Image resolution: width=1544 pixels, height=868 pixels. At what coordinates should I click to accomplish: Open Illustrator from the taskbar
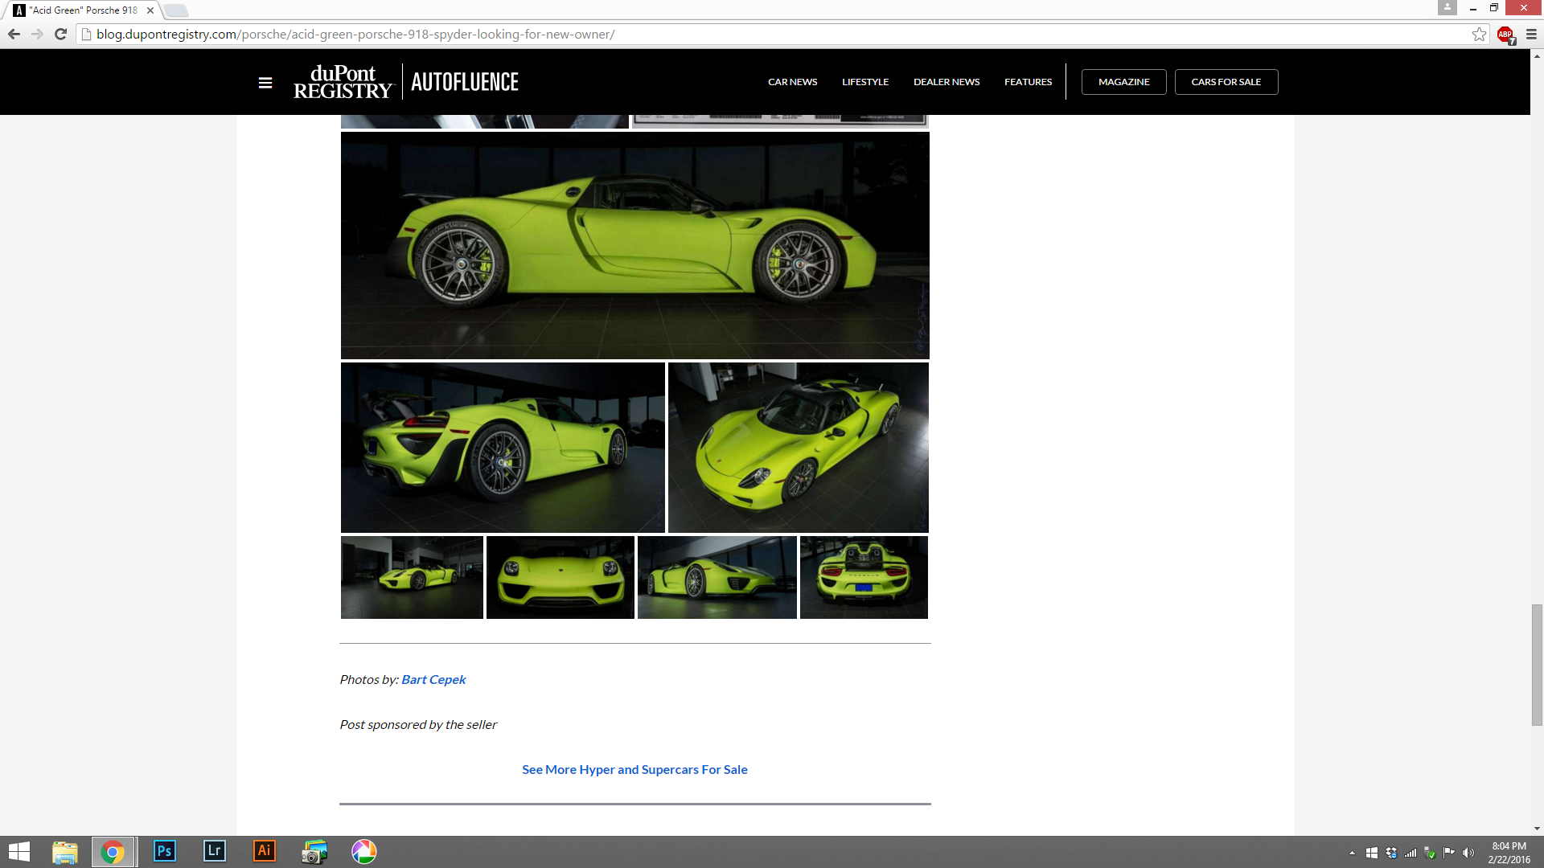pyautogui.click(x=264, y=851)
